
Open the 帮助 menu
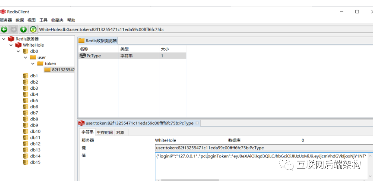pyautogui.click(x=71, y=20)
